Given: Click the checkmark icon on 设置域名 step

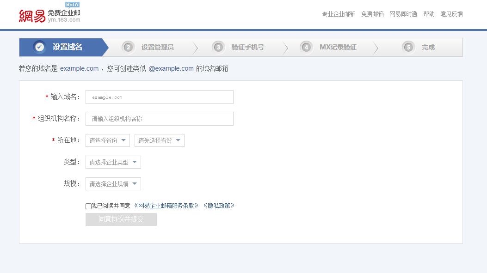Looking at the screenshot, I should [x=38, y=47].
